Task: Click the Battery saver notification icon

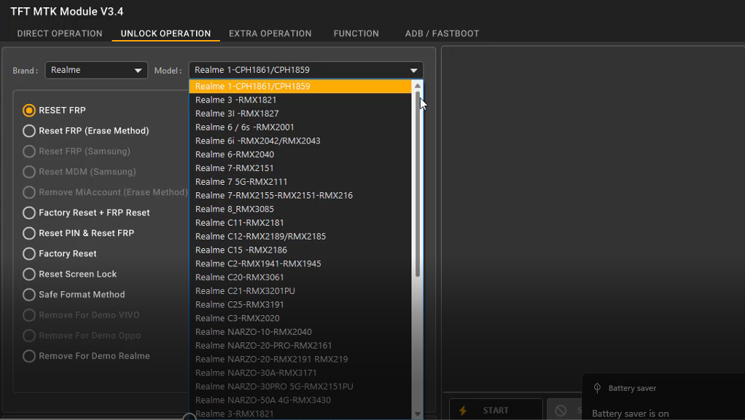Action: [x=597, y=388]
